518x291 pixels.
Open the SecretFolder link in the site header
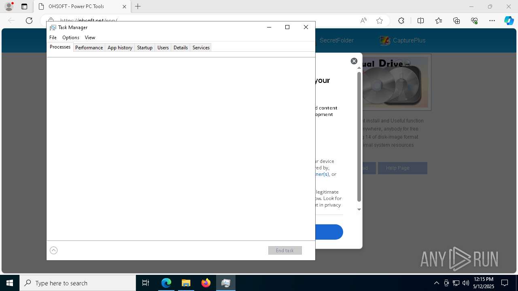click(336, 40)
